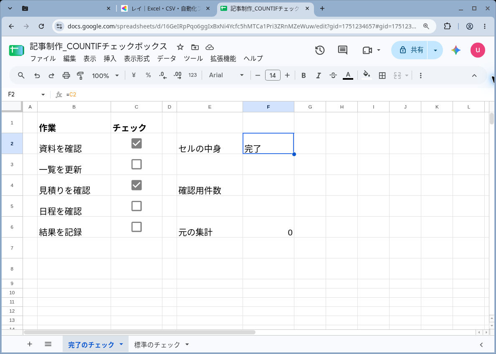Open the fill color picker
The image size is (496, 354).
pos(367,75)
